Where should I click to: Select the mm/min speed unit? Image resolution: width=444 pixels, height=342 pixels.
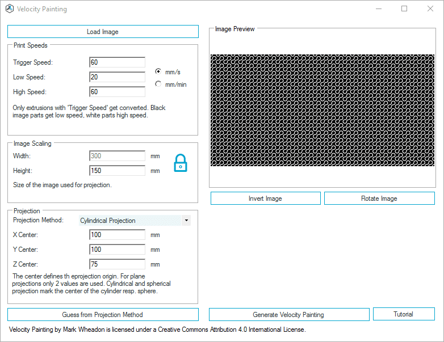click(158, 84)
